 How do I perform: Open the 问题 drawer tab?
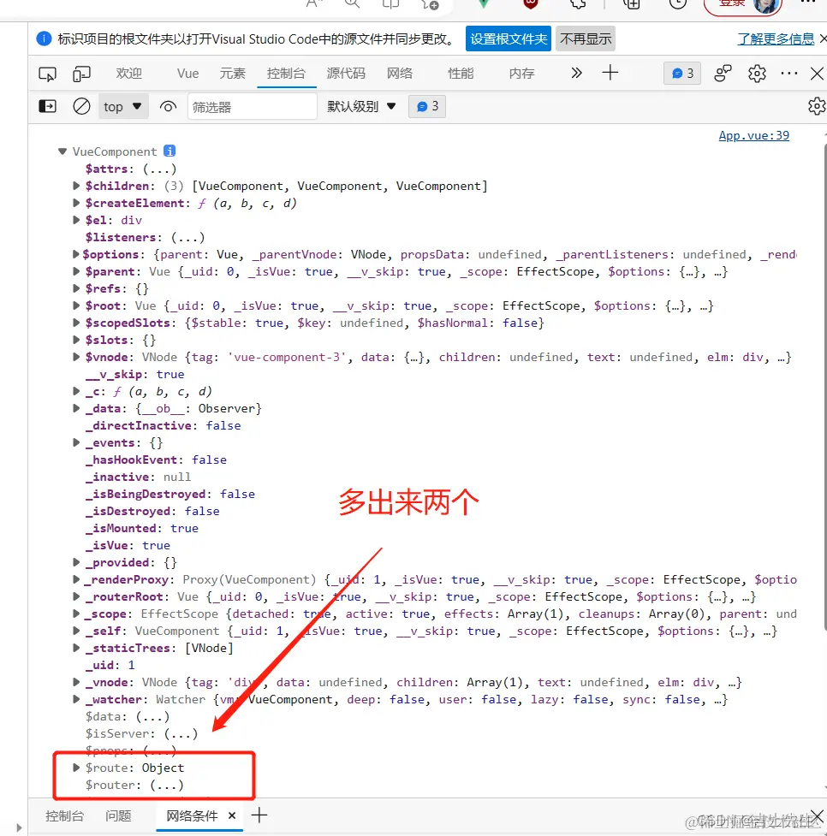[118, 815]
